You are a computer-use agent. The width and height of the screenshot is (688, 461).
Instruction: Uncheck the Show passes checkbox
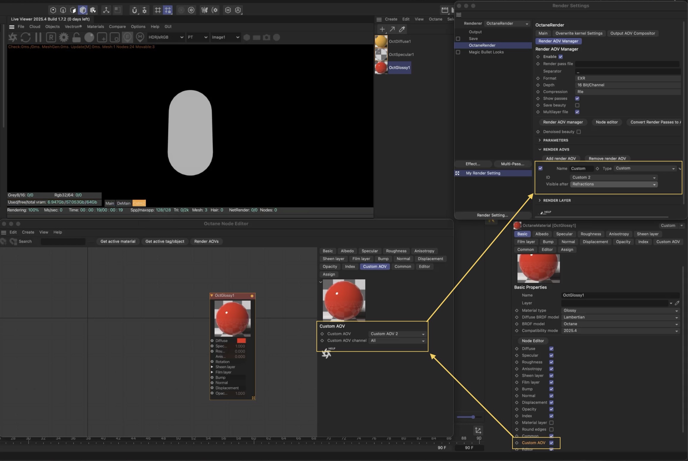coord(577,98)
